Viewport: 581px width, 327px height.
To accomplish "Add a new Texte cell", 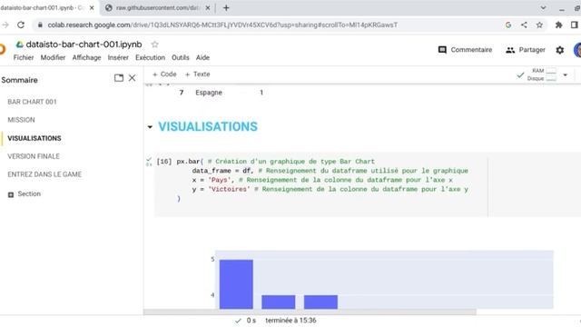I will click(198, 74).
